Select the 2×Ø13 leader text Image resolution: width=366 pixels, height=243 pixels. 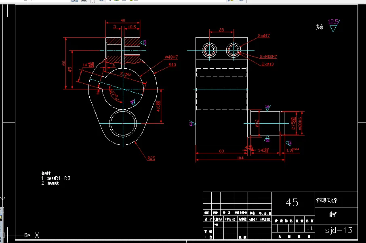coord(267,64)
